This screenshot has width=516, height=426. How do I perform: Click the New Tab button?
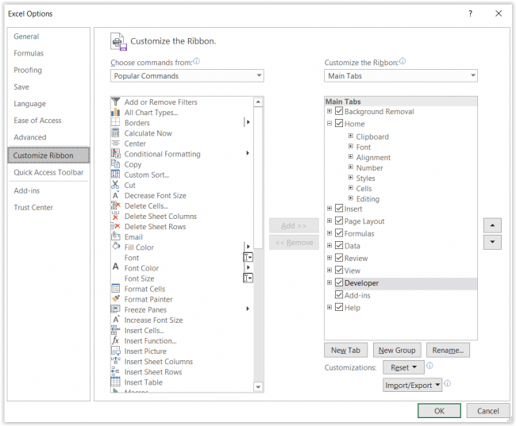tap(345, 351)
